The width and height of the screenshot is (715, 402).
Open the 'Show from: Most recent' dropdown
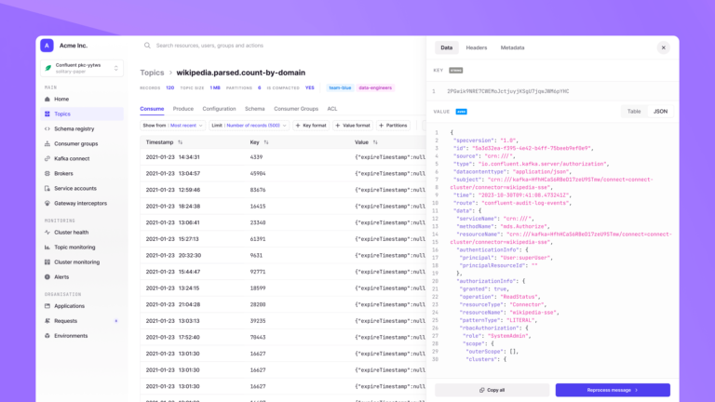(x=172, y=125)
